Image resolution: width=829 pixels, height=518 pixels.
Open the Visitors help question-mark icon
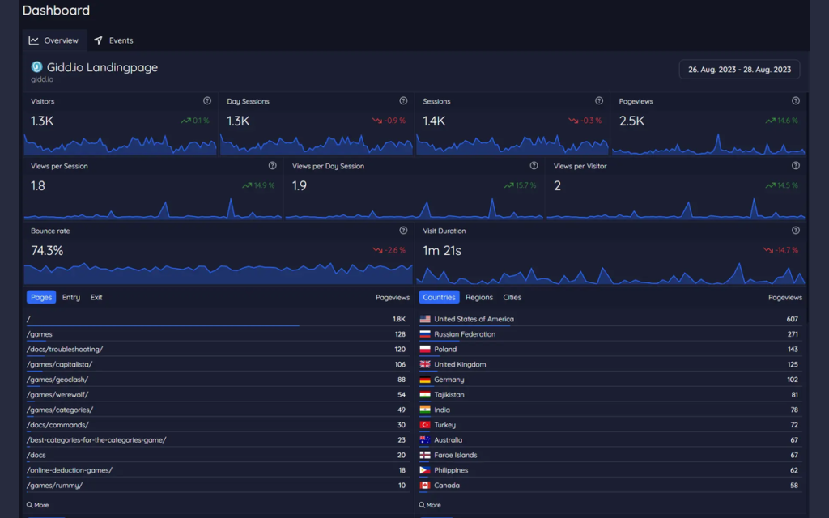tap(207, 101)
